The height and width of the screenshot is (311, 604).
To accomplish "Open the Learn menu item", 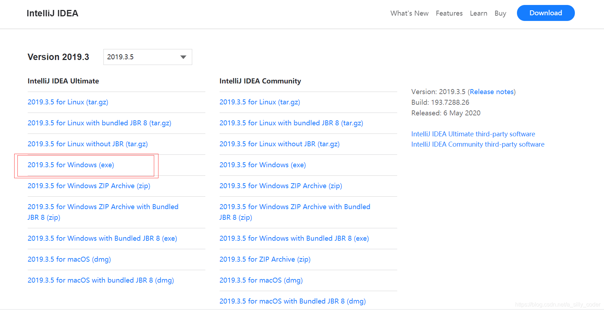I will [479, 13].
